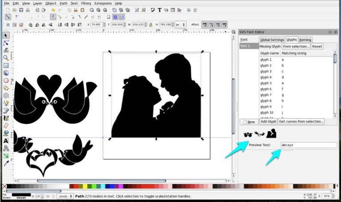Select the Dropper color picker tool

[x=6, y=163]
